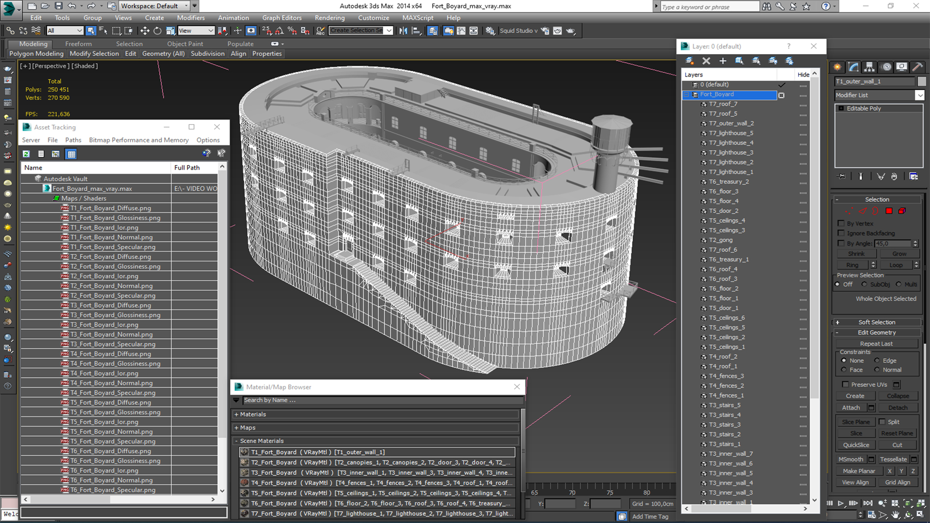Open Modifier List dropdown

coord(920,95)
